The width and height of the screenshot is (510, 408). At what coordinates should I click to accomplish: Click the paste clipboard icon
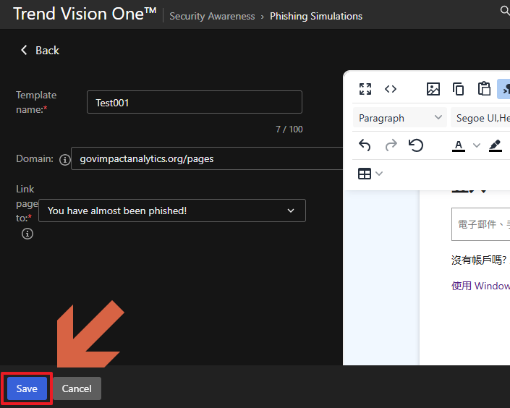pos(484,89)
